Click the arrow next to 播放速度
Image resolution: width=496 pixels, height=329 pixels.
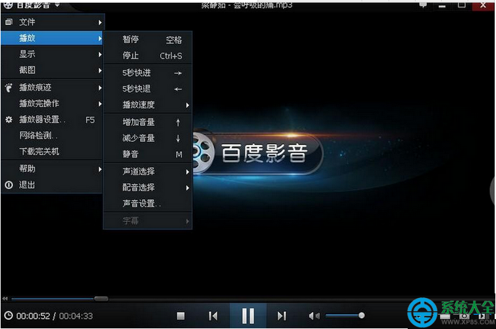pos(188,105)
